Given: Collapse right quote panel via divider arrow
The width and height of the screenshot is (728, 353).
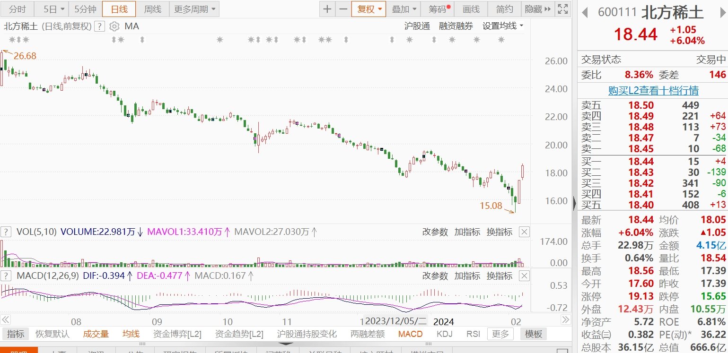Looking at the screenshot, I should click(x=574, y=203).
